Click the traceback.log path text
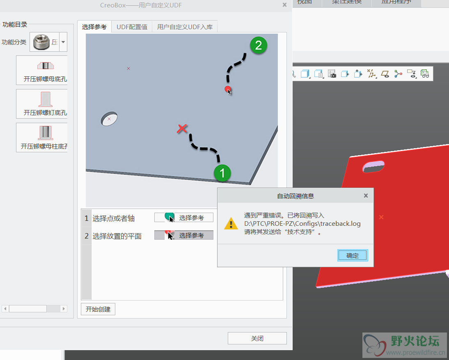 point(302,224)
